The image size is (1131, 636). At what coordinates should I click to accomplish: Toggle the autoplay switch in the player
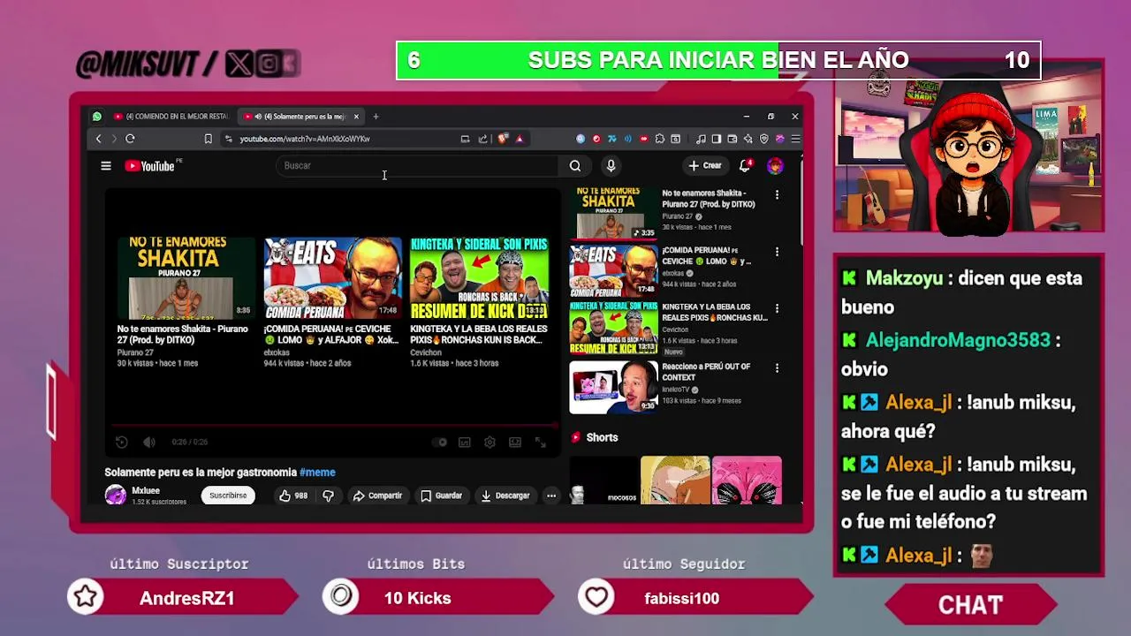[439, 443]
